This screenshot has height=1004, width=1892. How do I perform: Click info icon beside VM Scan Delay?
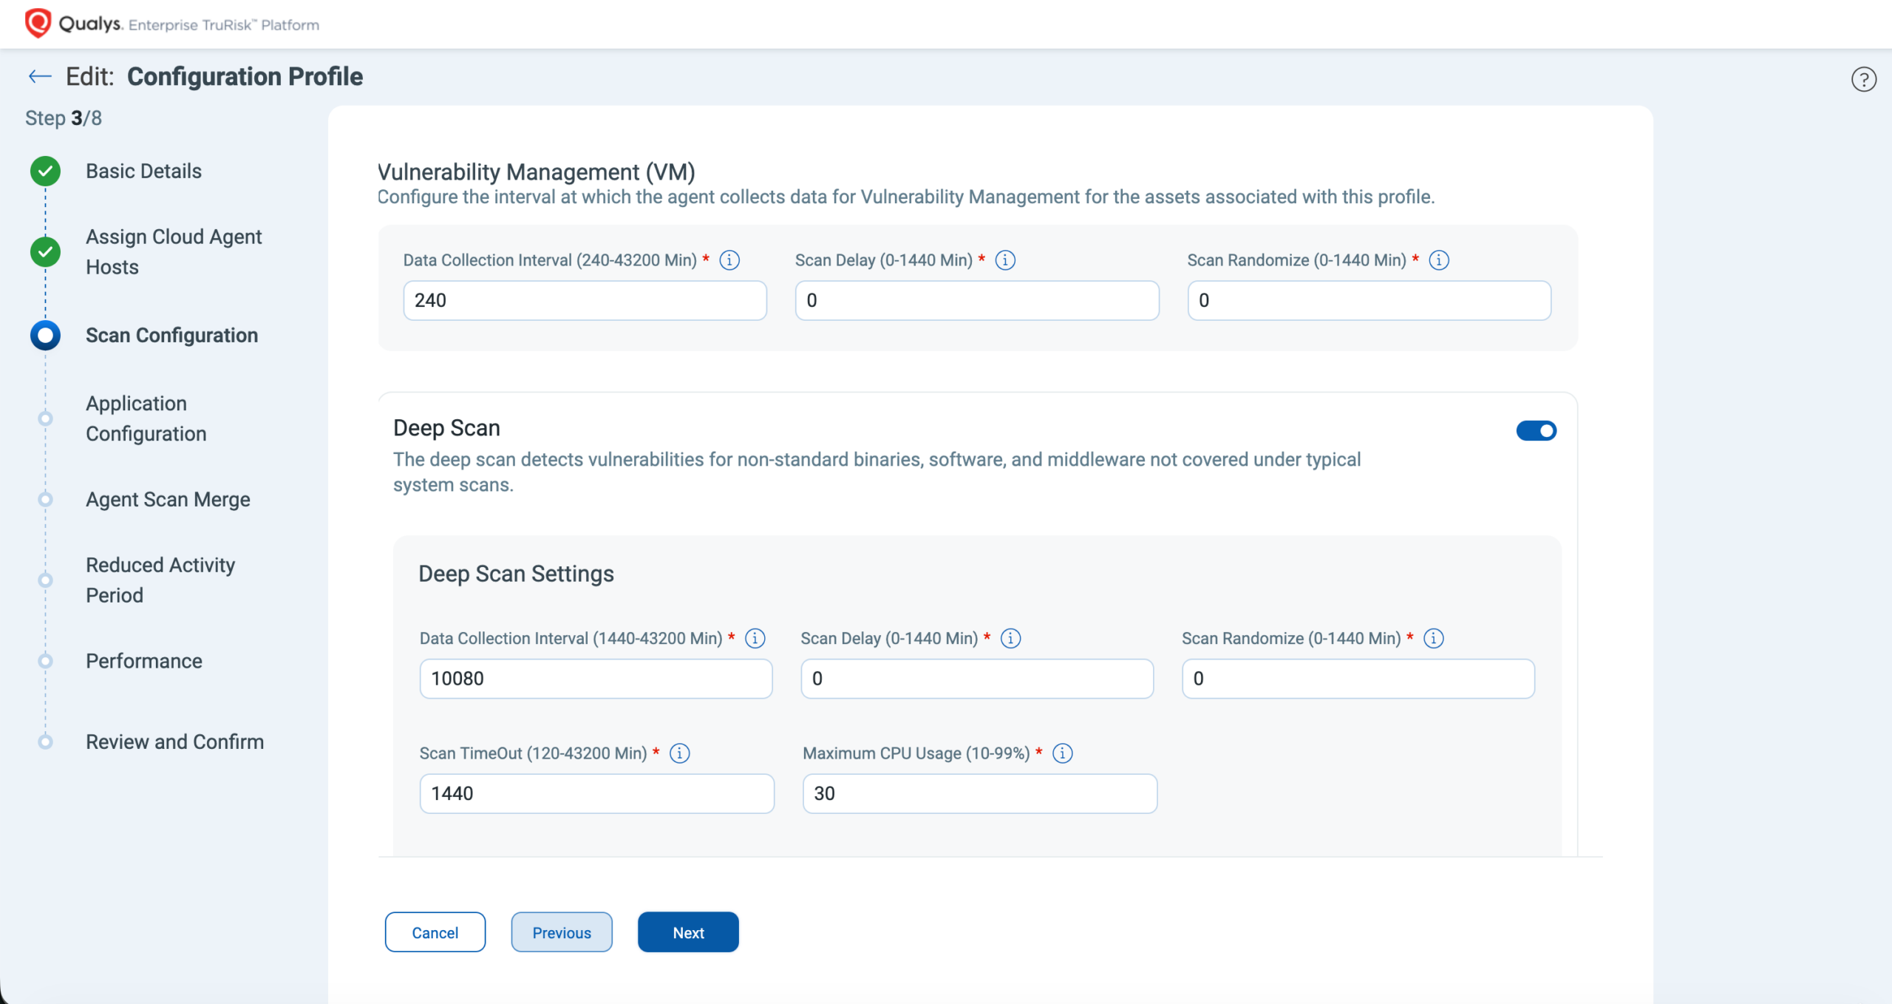[x=1005, y=260]
